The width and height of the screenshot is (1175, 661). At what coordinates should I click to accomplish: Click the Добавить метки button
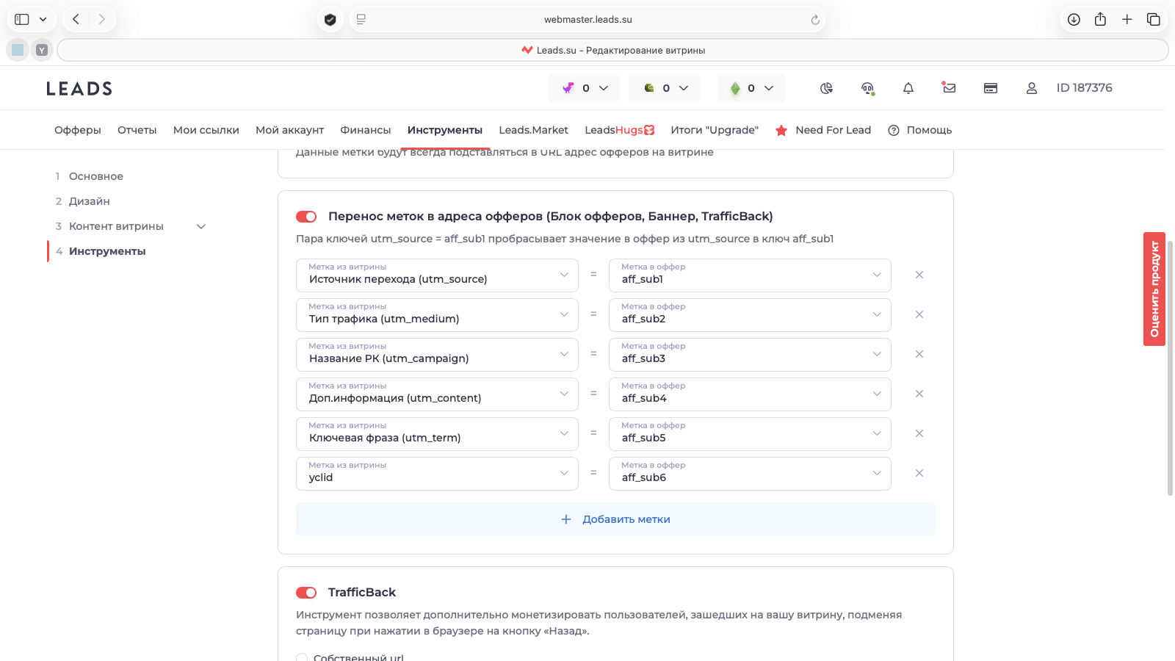tap(615, 519)
